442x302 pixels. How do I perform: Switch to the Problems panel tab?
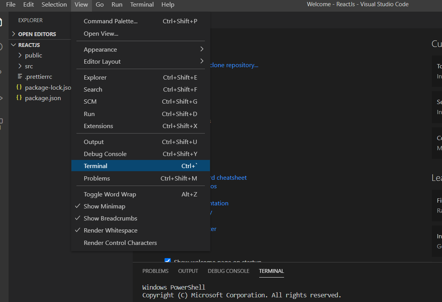coord(155,271)
